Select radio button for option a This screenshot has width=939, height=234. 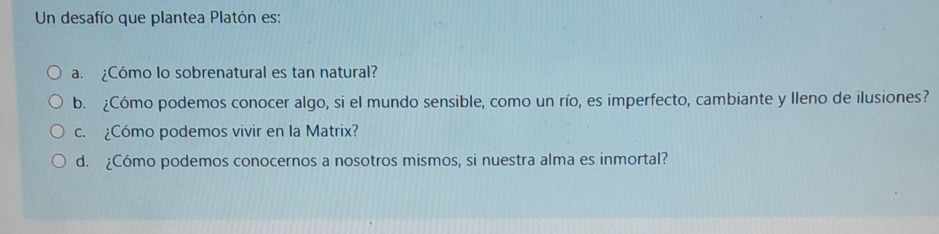coord(54,73)
